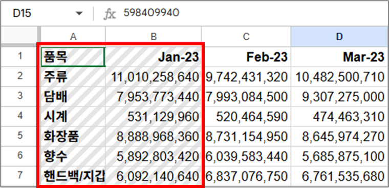
Task: Select cell with value 7,993,084,500
Action: pyautogui.click(x=246, y=97)
